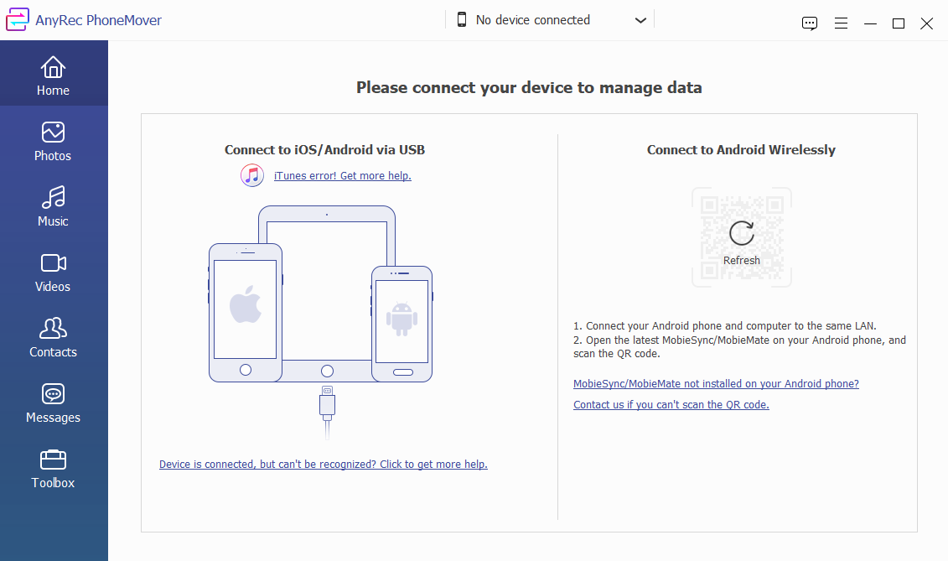Click the AnyRec PhoneMover logo icon
The height and width of the screenshot is (561, 948).
pos(18,20)
